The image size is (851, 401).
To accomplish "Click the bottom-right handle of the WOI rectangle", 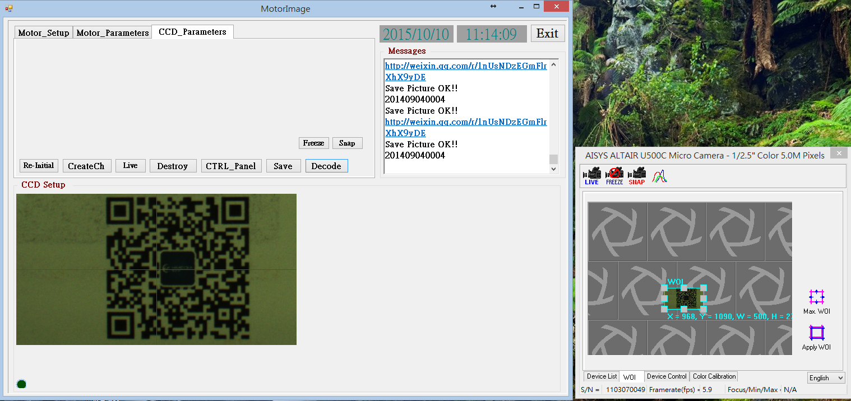I will [x=704, y=309].
